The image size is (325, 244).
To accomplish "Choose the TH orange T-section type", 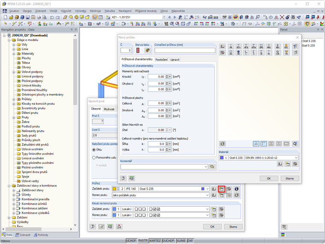I will [x=286, y=53].
